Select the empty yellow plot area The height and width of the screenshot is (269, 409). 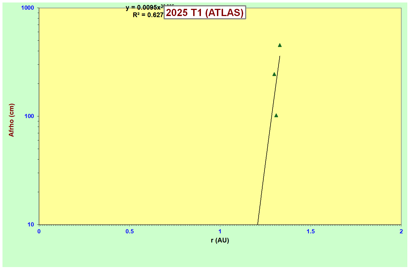point(138,124)
